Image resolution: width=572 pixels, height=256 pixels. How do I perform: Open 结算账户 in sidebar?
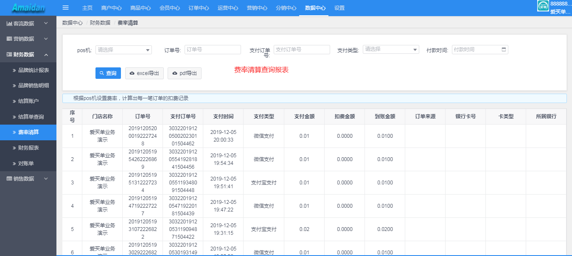(x=28, y=101)
